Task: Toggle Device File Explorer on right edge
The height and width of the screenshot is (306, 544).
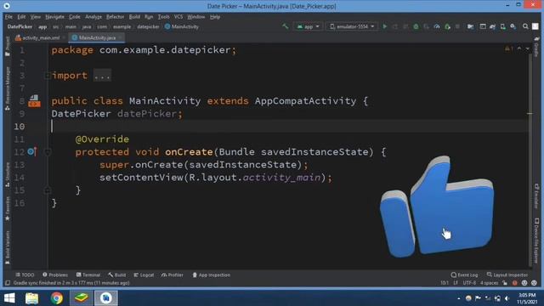Action: coord(536,241)
